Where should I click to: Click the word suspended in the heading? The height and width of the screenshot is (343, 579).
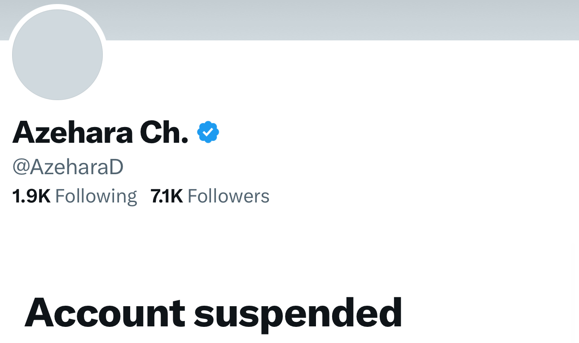pyautogui.click(x=298, y=313)
